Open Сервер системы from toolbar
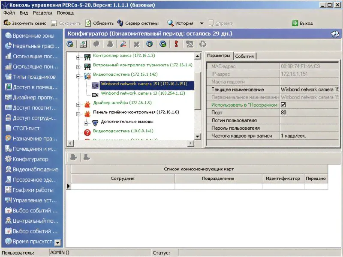The width and height of the screenshot is (343, 257). coord(136,23)
